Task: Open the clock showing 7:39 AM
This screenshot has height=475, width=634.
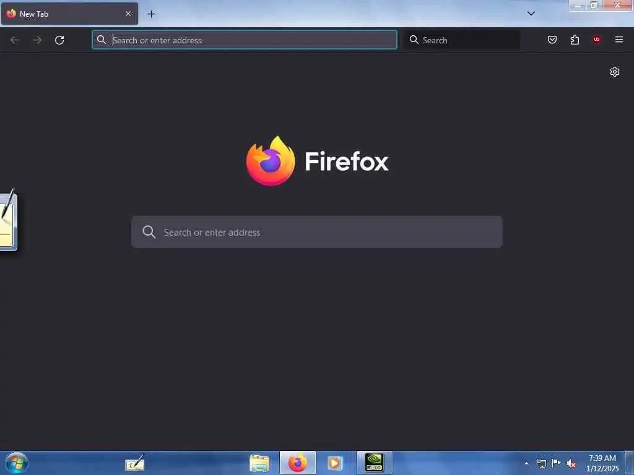Action: [602, 463]
